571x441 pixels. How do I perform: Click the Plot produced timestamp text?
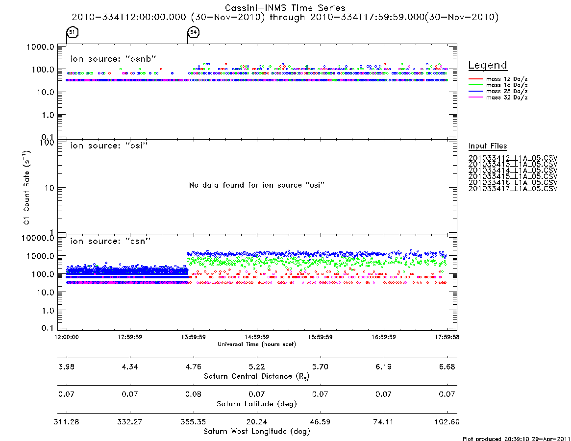517,439
